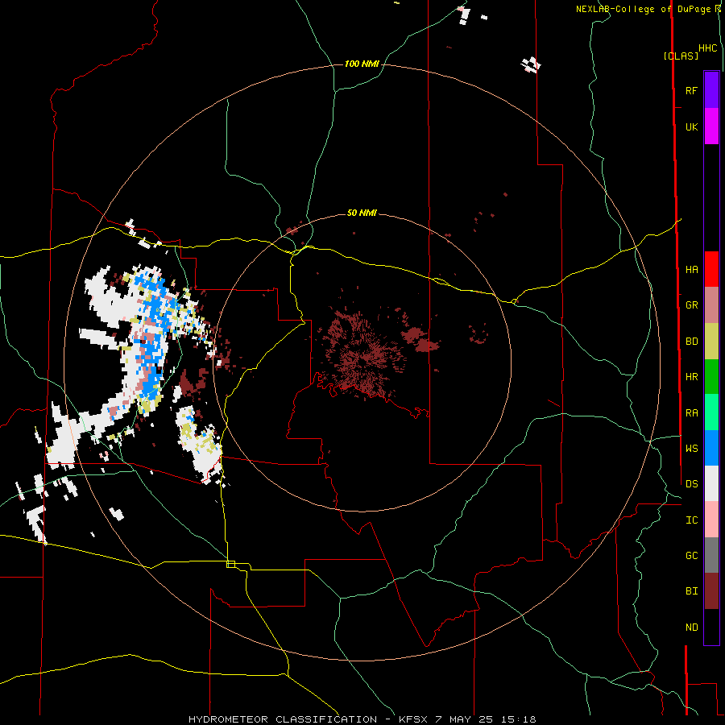Click the 15:18 timestamp in caption
This screenshot has width=725, height=725.
(x=520, y=719)
